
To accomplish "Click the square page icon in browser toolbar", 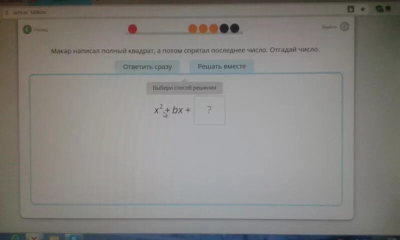I will (x=351, y=9).
